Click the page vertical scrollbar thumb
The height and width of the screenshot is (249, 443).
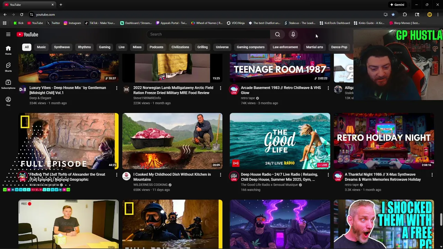click(x=441, y=219)
